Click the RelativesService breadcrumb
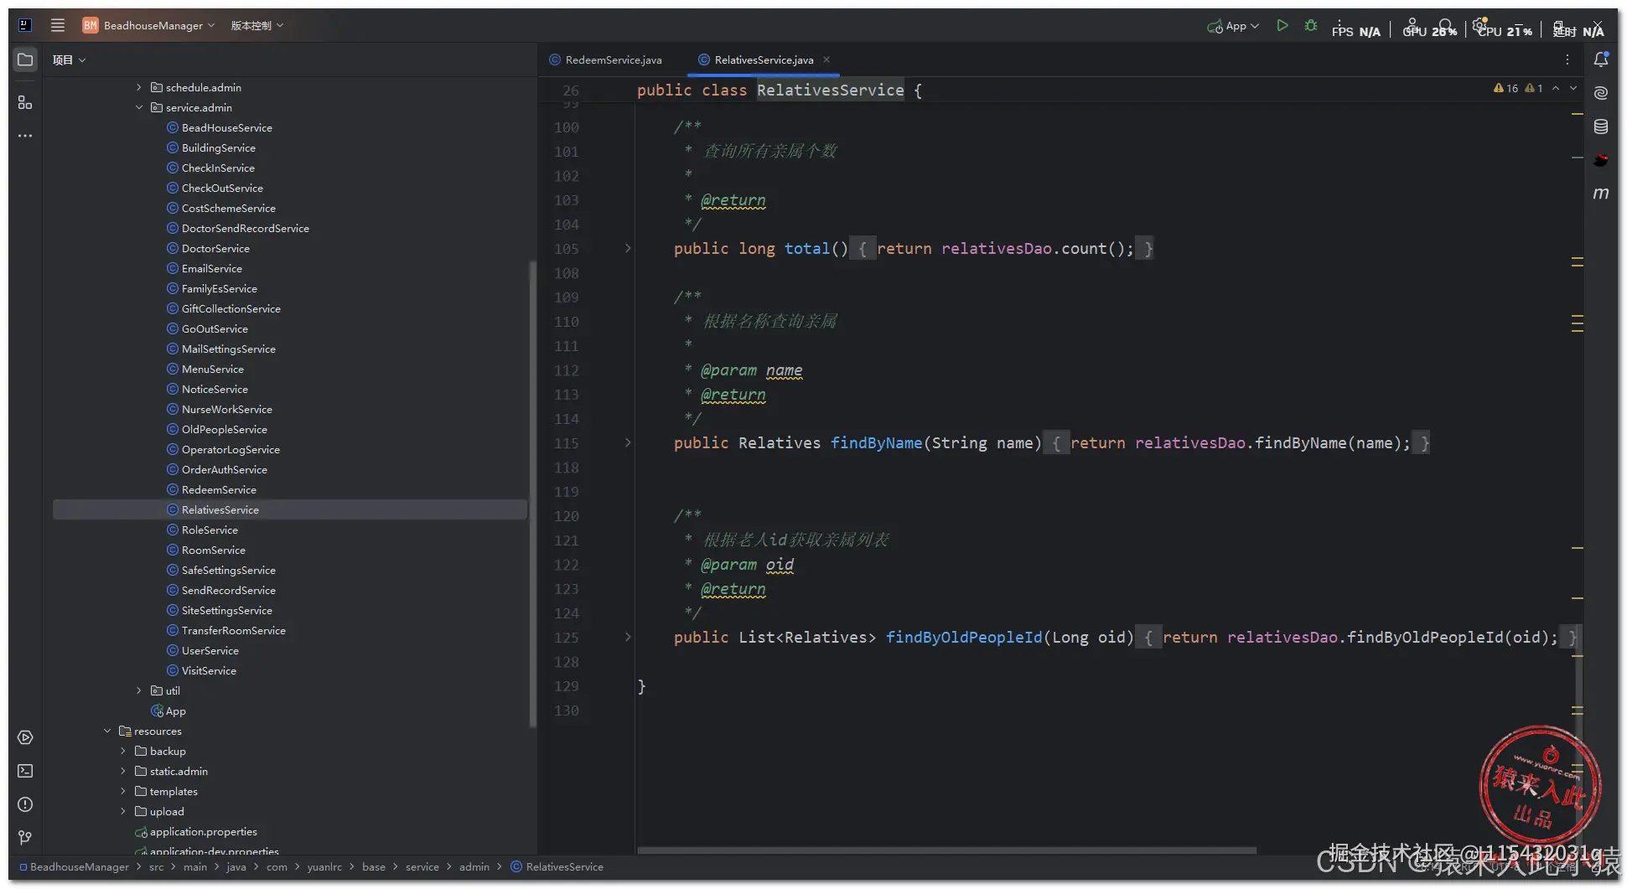 click(x=557, y=867)
